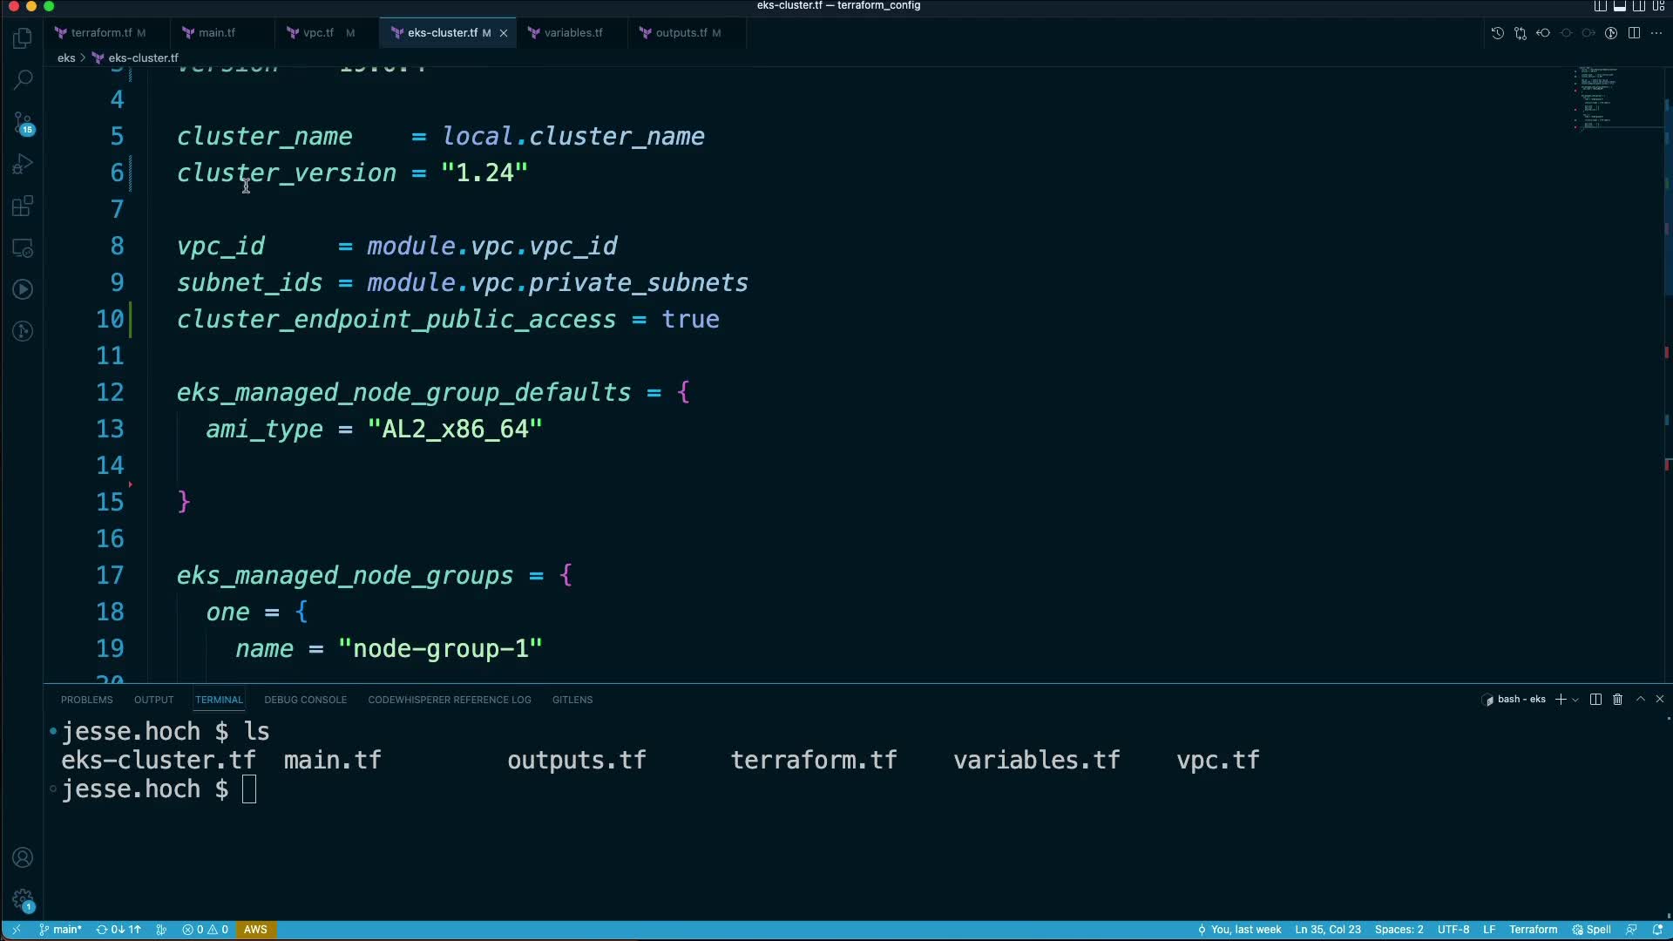The width and height of the screenshot is (1673, 941).
Task: Open the Search view in the activity bar
Action: point(23,79)
